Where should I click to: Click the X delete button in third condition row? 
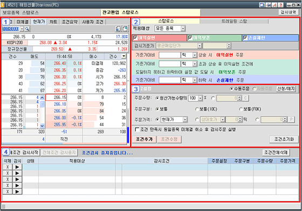coord(8,179)
